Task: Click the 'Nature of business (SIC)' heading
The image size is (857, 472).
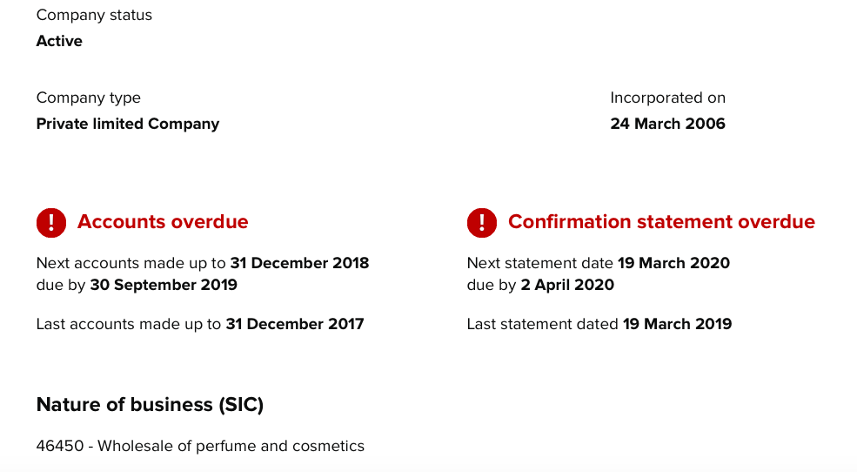Action: [x=150, y=405]
